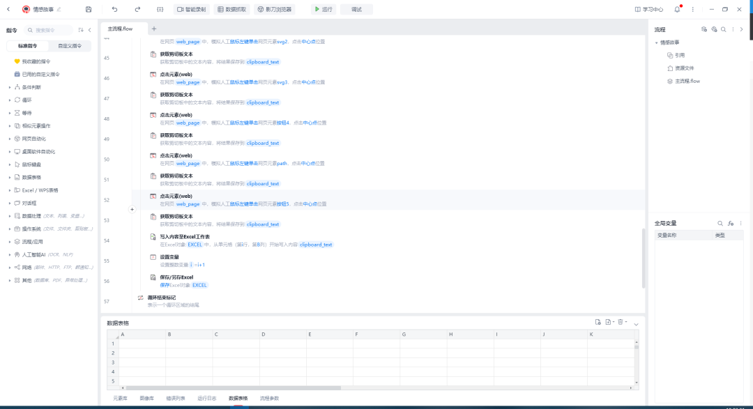The image size is (753, 409).
Task: Undo the last action
Action: coord(114,9)
